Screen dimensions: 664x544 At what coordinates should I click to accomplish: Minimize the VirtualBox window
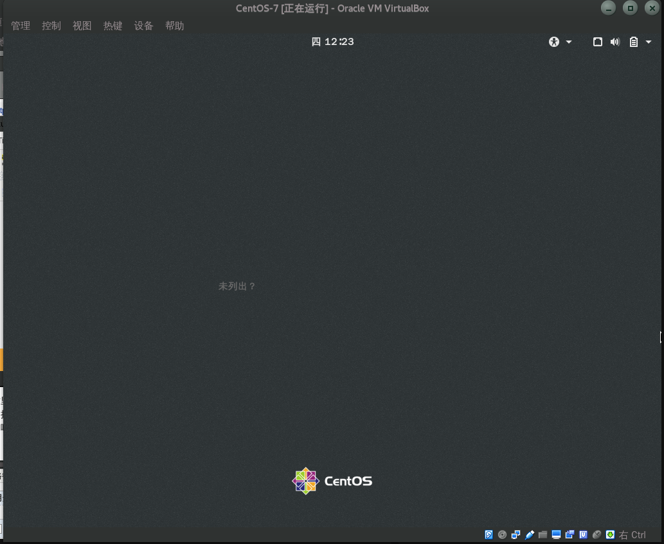[609, 8]
